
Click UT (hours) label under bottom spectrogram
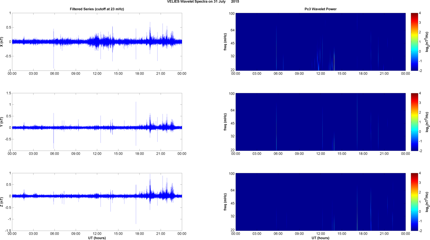click(320, 238)
